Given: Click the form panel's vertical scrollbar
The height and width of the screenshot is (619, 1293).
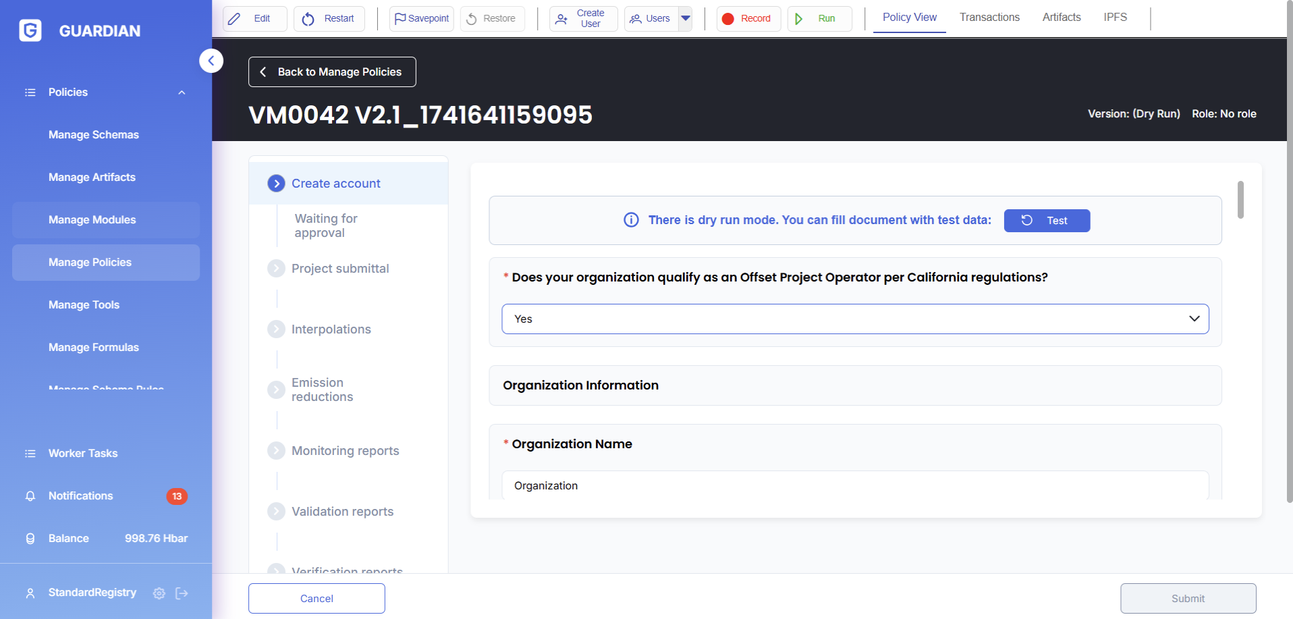Looking at the screenshot, I should click(x=1240, y=200).
